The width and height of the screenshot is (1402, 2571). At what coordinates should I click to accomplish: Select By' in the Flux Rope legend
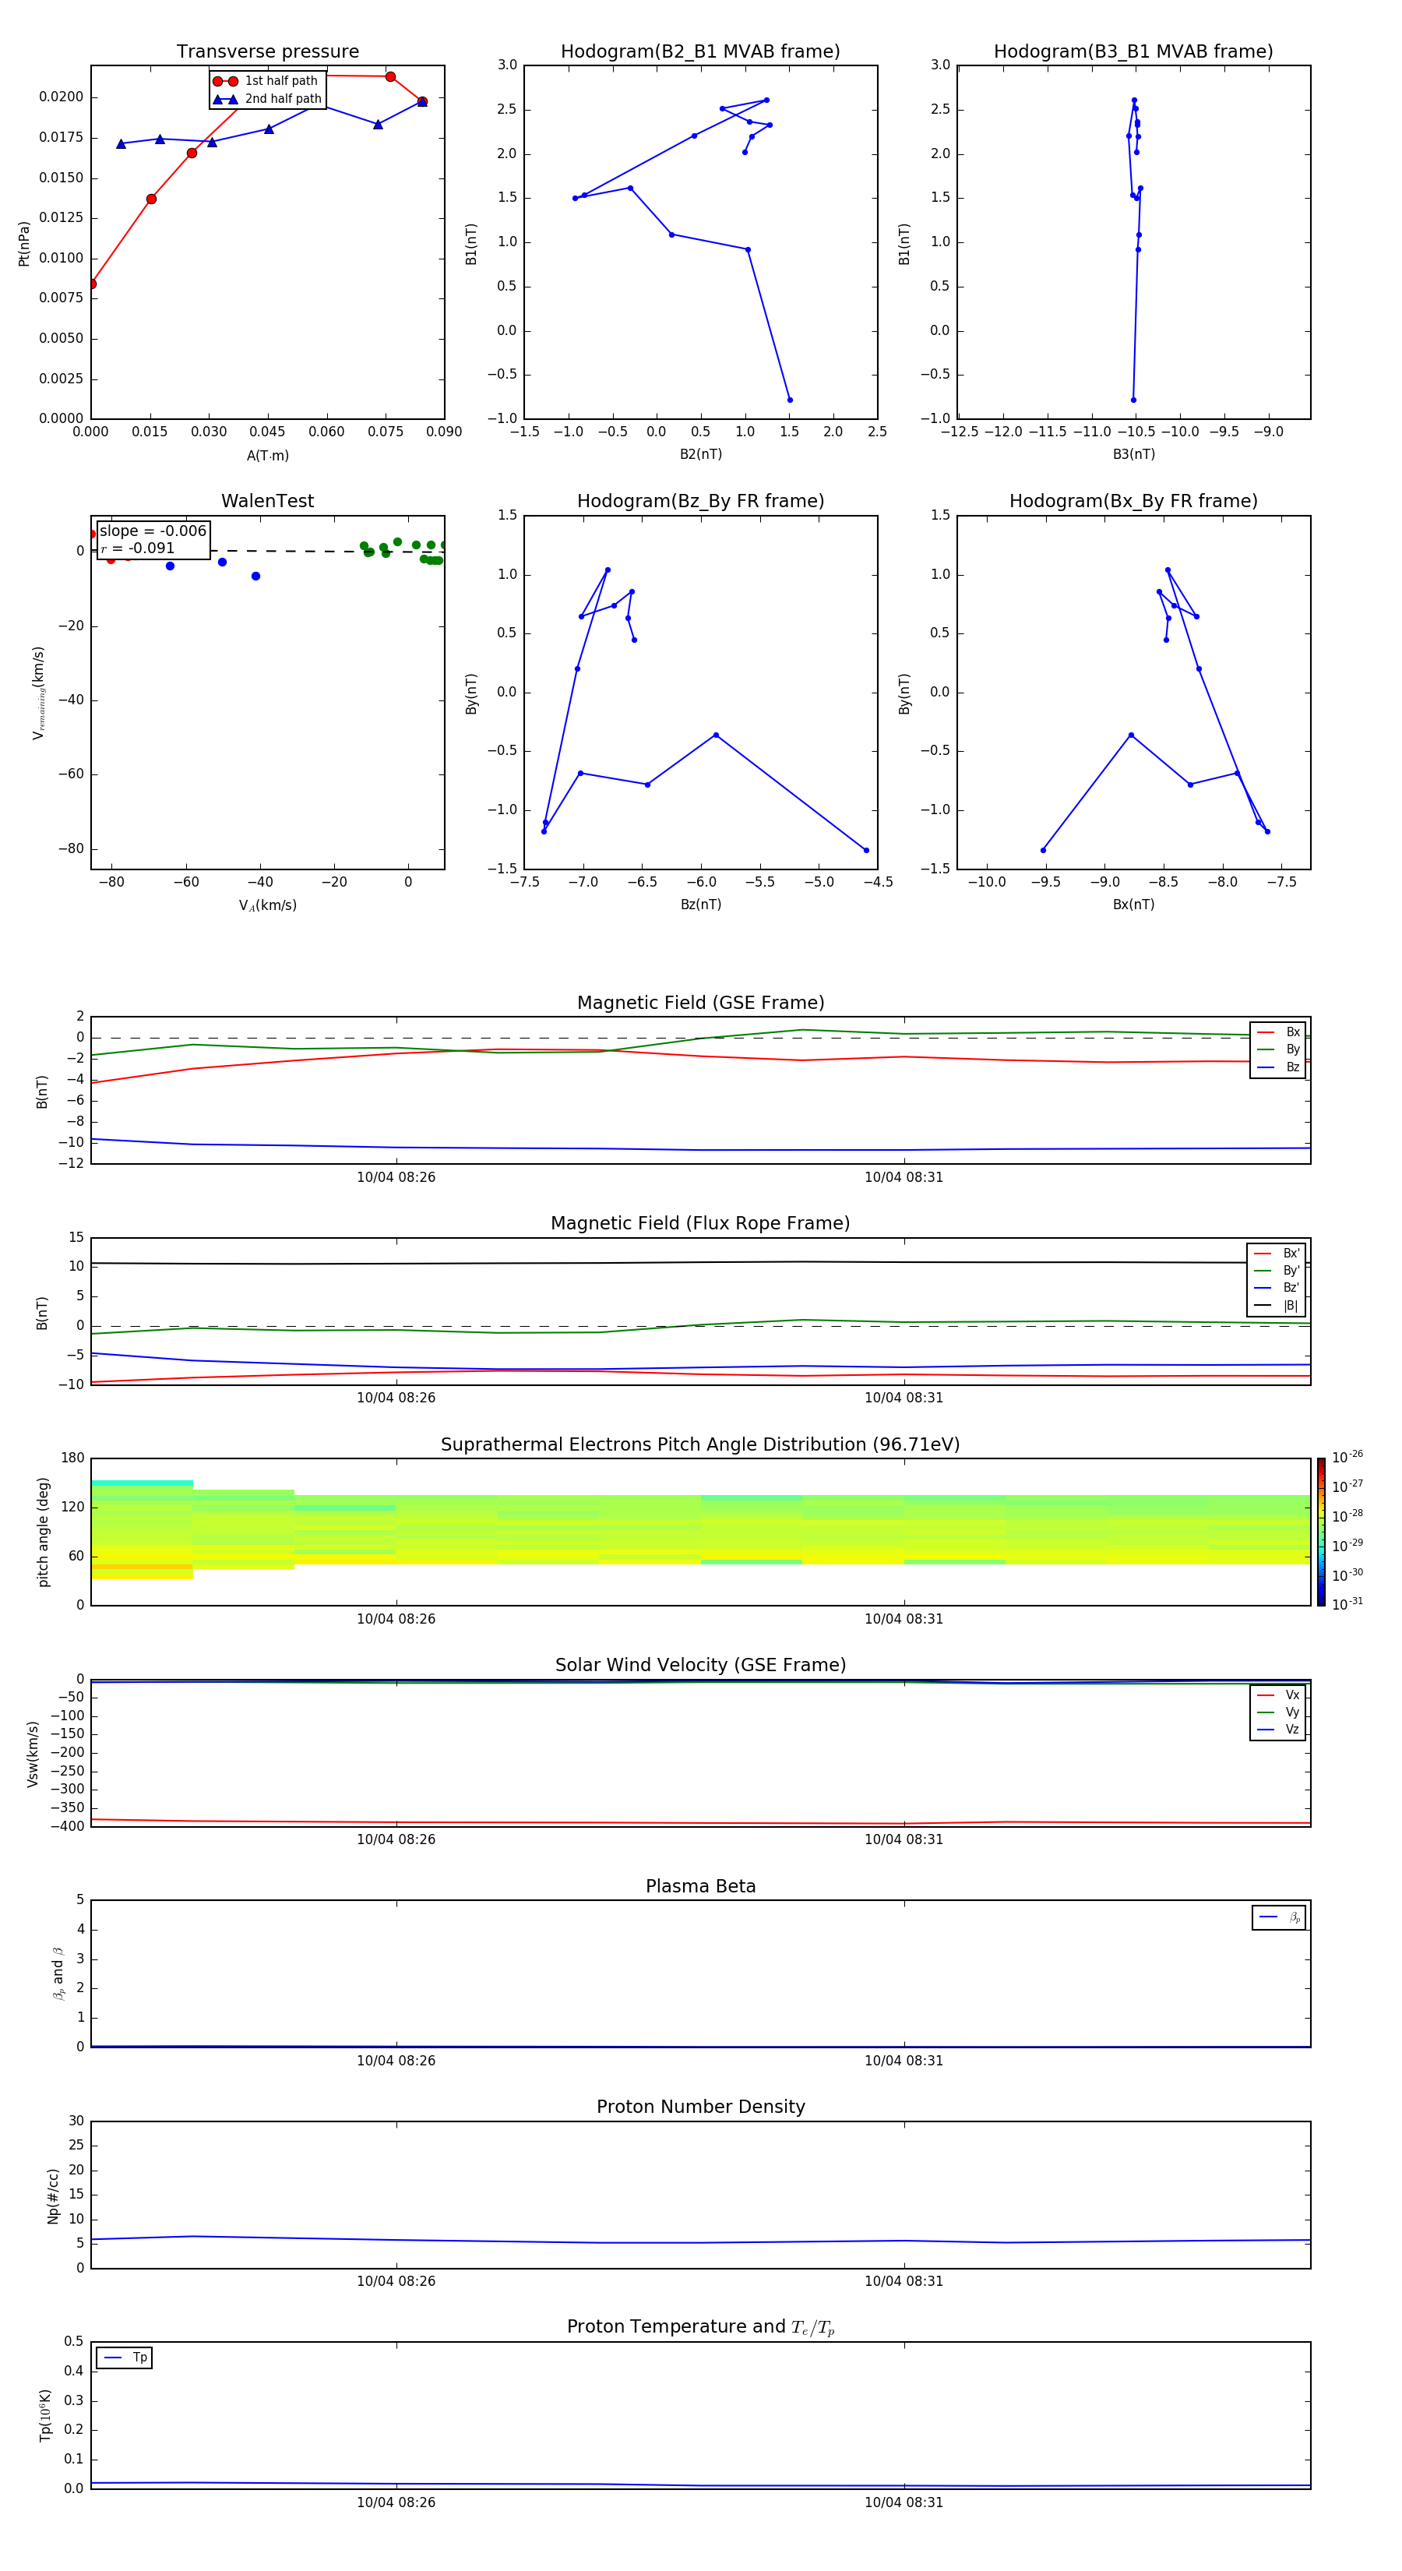[1277, 1271]
